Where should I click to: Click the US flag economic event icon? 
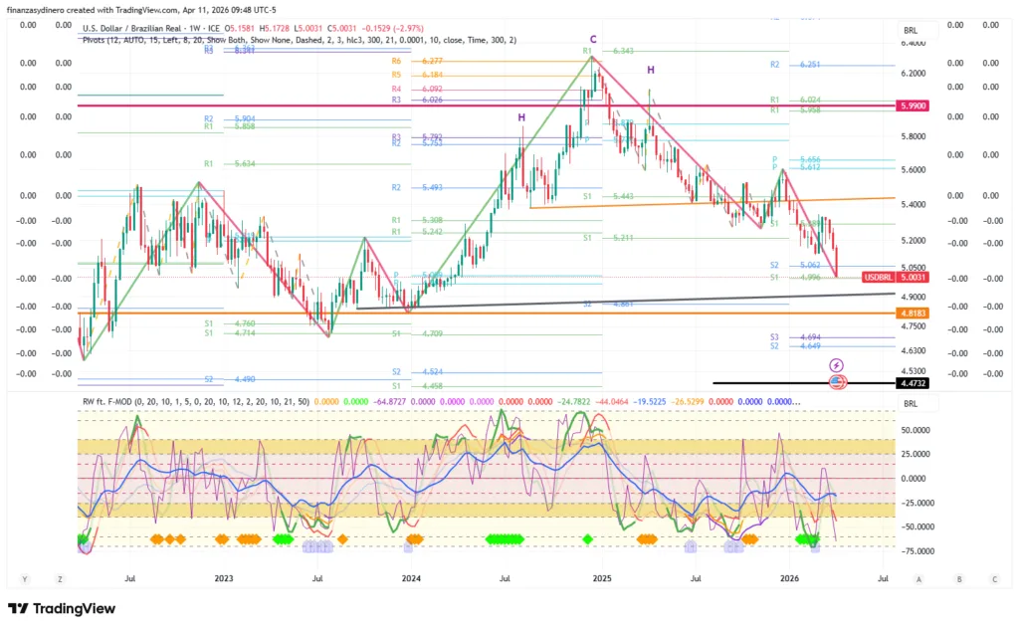click(837, 383)
